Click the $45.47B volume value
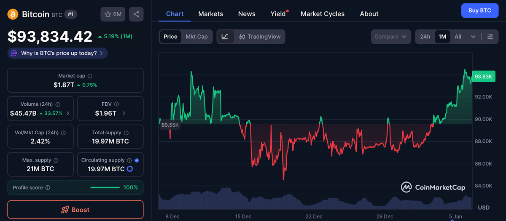 [23, 113]
